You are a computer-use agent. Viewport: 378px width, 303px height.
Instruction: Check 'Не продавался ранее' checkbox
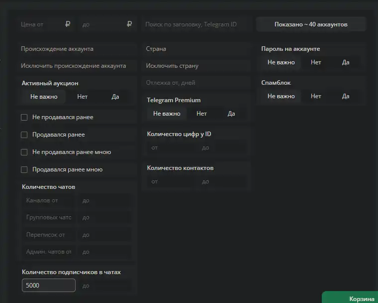[x=24, y=117]
